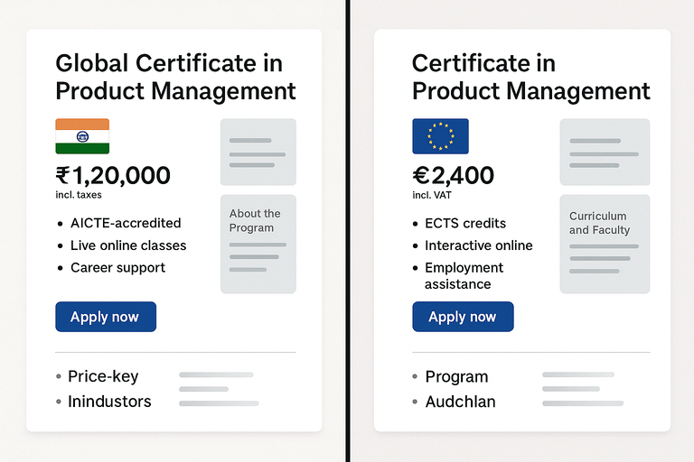Click the ₹1,20,000 price text
Image resolution: width=694 pixels, height=462 pixels.
(x=113, y=175)
